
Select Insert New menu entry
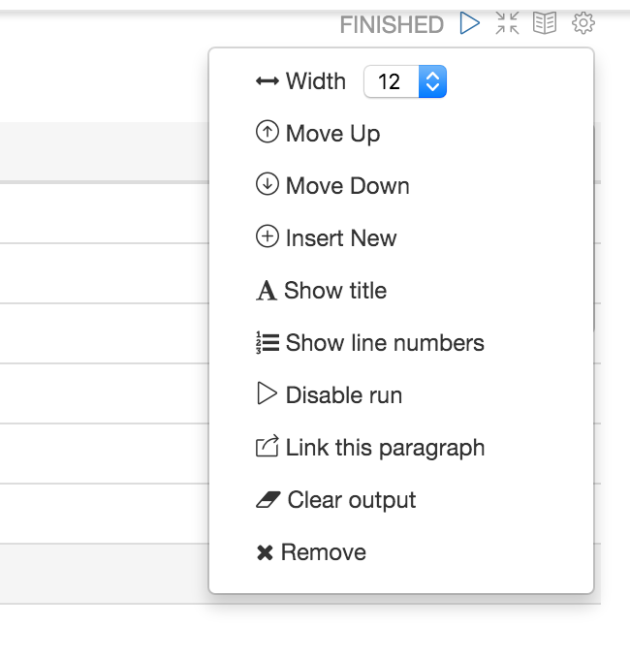[x=341, y=238]
